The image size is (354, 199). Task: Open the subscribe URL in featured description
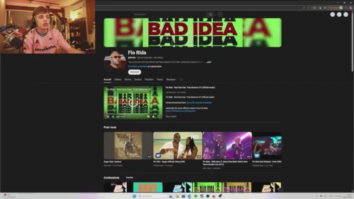(180, 111)
